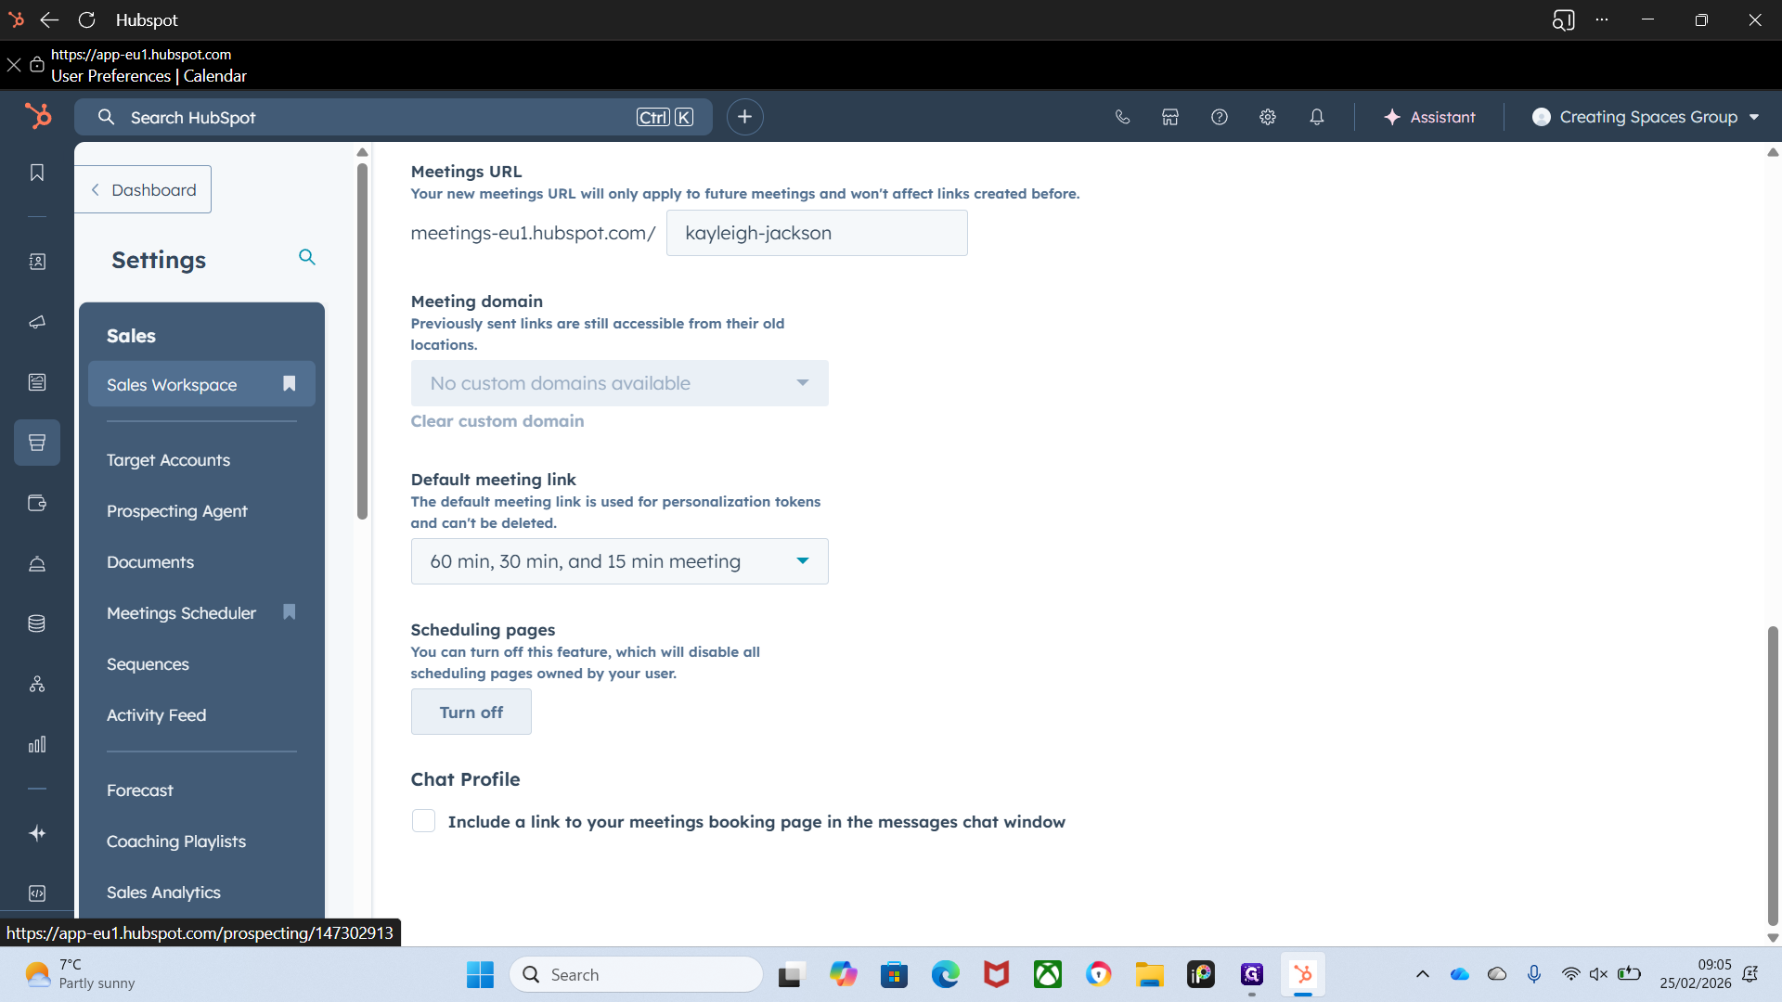The height and width of the screenshot is (1002, 1782).
Task: Open File Explorer from taskbar
Action: (1149, 974)
